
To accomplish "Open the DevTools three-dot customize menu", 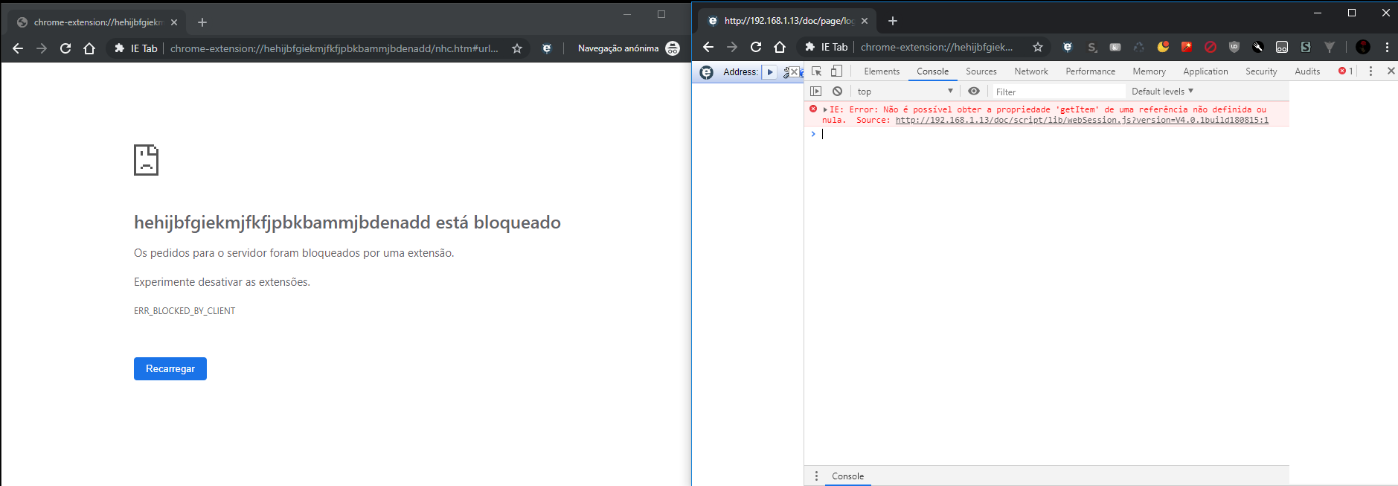I will 1370,71.
